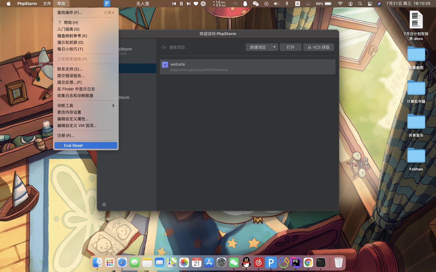Open App Store from the Dock
Viewport: 436px width, 272px height.
[x=209, y=263]
